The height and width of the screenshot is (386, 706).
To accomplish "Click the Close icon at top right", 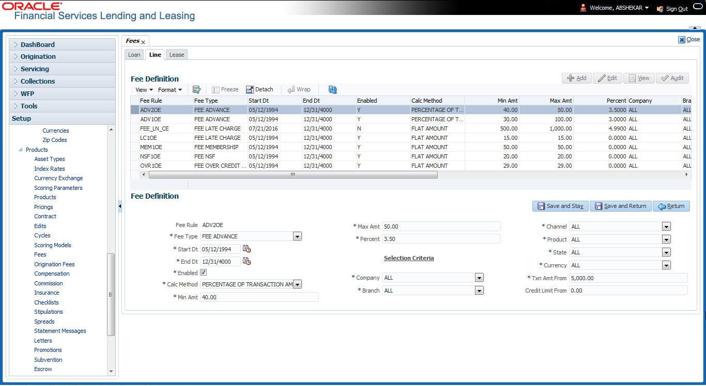I will (x=682, y=40).
